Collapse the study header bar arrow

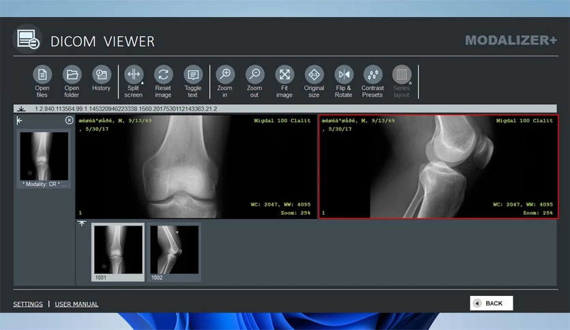[21, 108]
